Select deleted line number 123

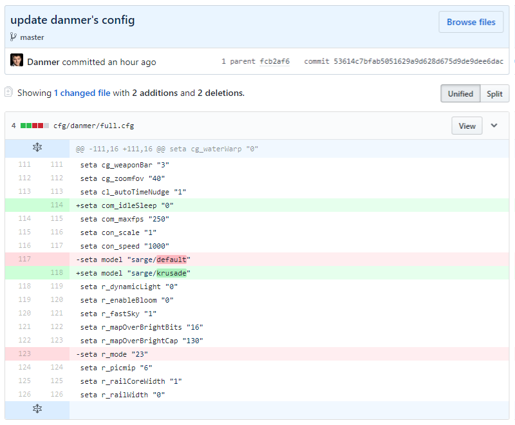tap(24, 354)
